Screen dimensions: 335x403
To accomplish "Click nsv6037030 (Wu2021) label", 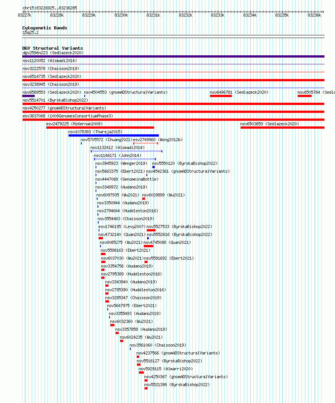I will [122, 258].
